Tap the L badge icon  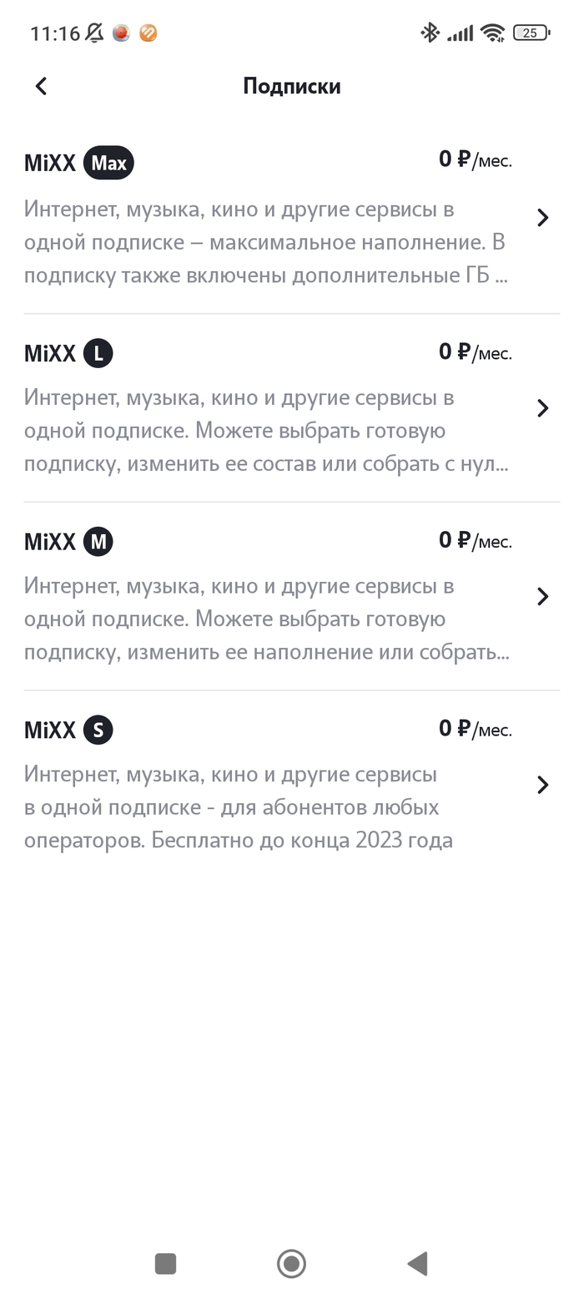point(98,353)
